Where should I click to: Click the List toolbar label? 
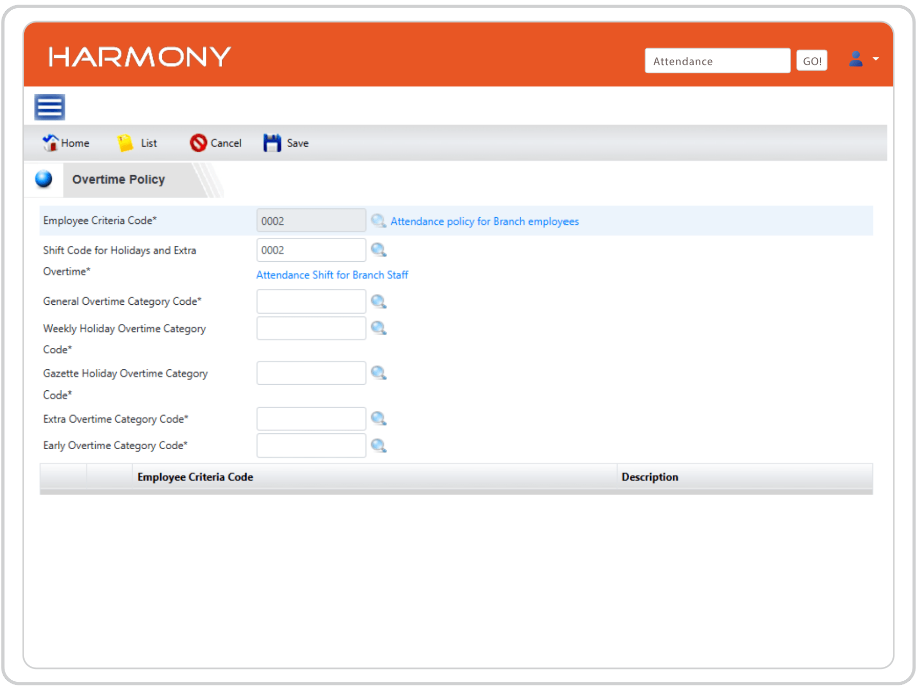pos(149,143)
